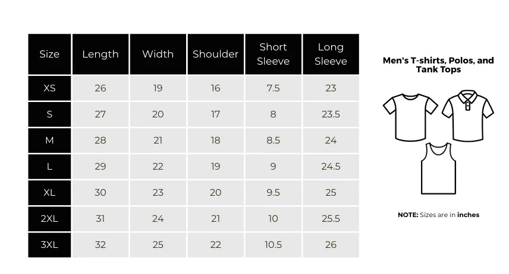The image size is (509, 274).
Task: Click the 7.5 short sleeve cell
Action: (x=273, y=88)
